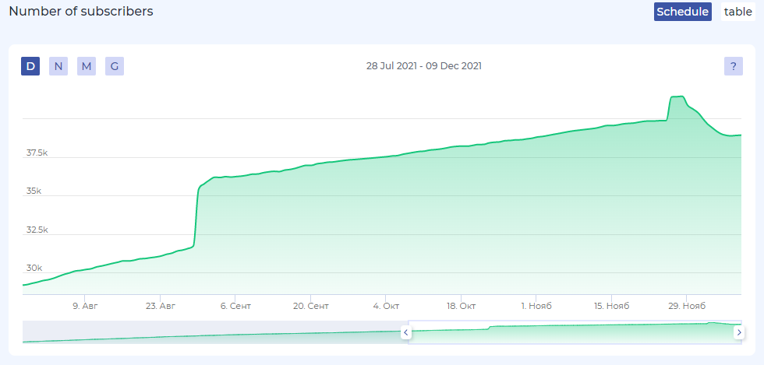Click the Number of subscribers heading
This screenshot has width=764, height=365.
tap(81, 11)
